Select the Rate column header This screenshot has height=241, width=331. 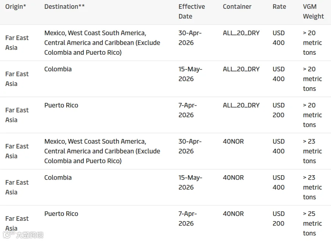(x=279, y=7)
